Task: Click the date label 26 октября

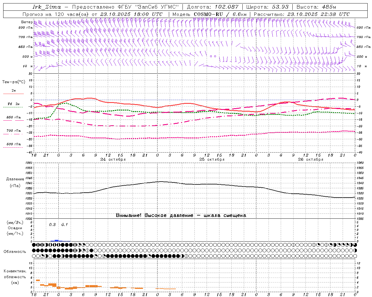Action: point(311,160)
